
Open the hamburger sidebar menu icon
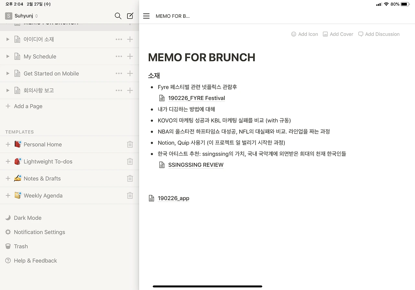(146, 16)
